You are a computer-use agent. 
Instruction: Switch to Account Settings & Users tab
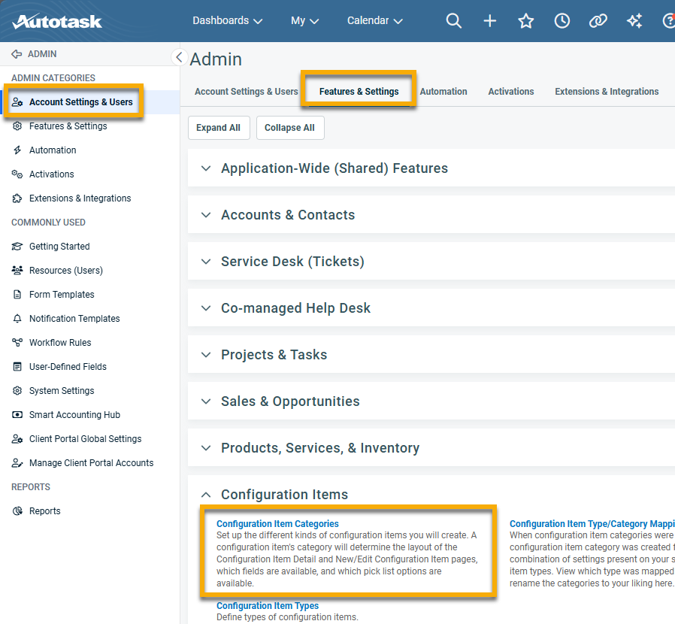click(x=247, y=92)
